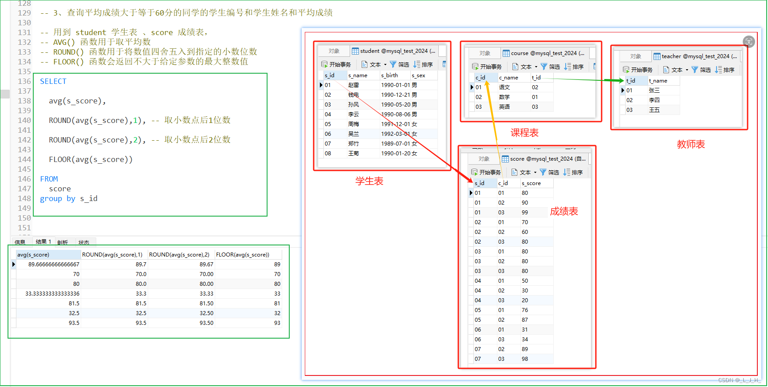Switch to the 剖析 tab
Image resolution: width=768 pixels, height=387 pixels.
click(x=63, y=242)
